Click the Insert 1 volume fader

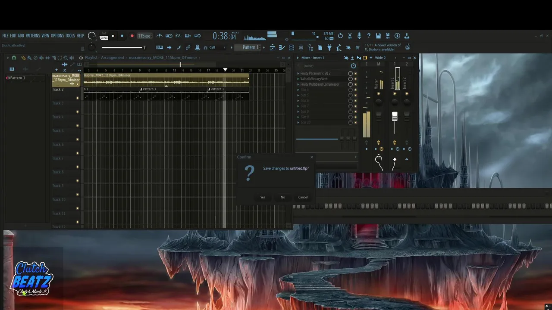(395, 117)
